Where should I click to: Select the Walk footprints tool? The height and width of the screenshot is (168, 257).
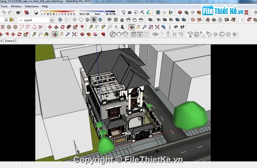(x=182, y=27)
